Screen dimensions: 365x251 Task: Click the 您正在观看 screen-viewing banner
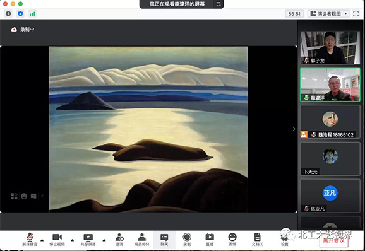177,4
